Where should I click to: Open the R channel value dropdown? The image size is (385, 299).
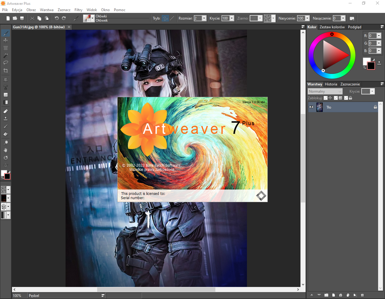379,36
